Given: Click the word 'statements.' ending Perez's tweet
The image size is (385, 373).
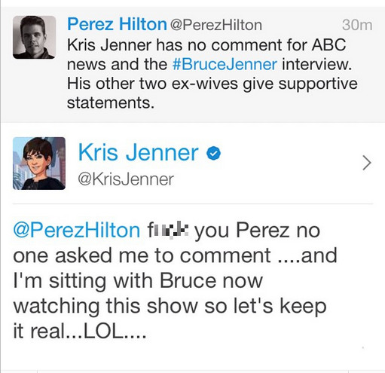Looking at the screenshot, I should click(111, 102).
